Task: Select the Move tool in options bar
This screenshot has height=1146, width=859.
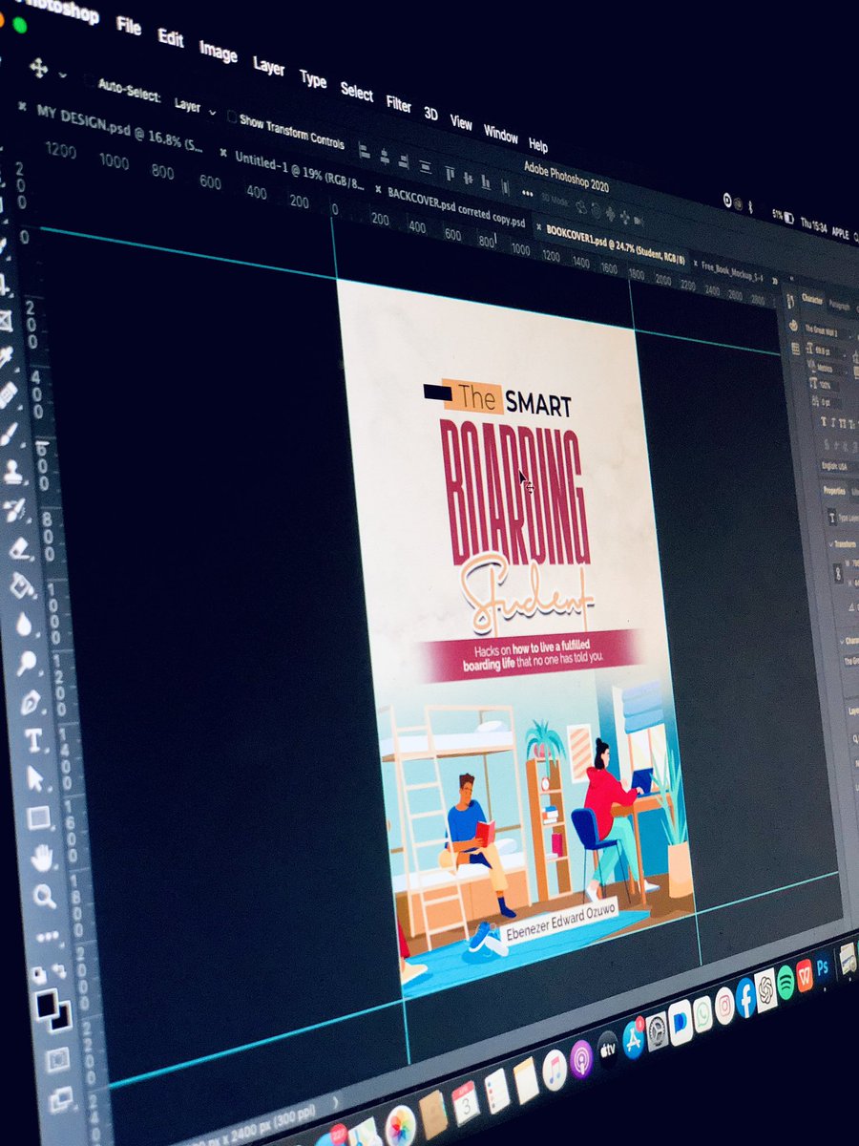Action: [39, 67]
